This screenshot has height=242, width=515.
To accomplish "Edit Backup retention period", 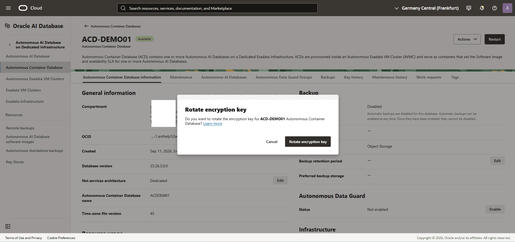I will click(x=497, y=161).
